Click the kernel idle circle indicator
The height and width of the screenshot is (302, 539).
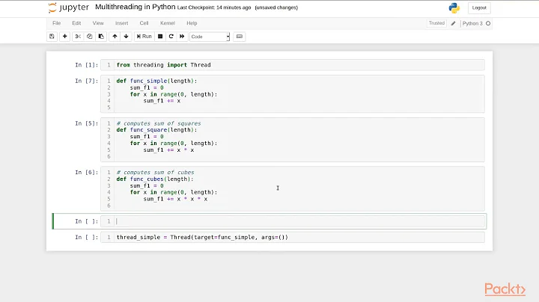488,23
